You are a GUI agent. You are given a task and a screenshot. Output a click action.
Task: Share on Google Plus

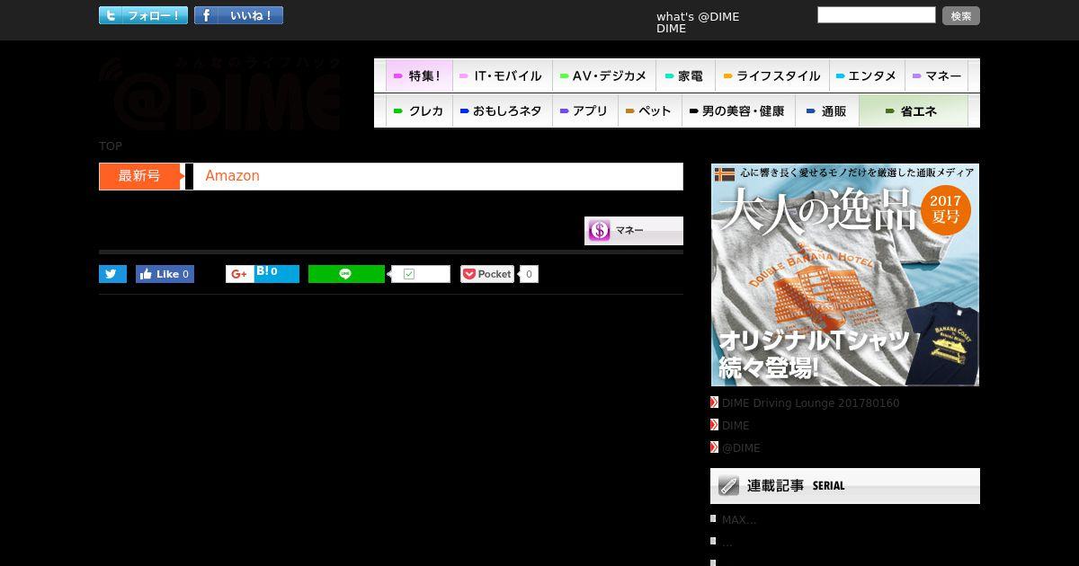(x=239, y=274)
